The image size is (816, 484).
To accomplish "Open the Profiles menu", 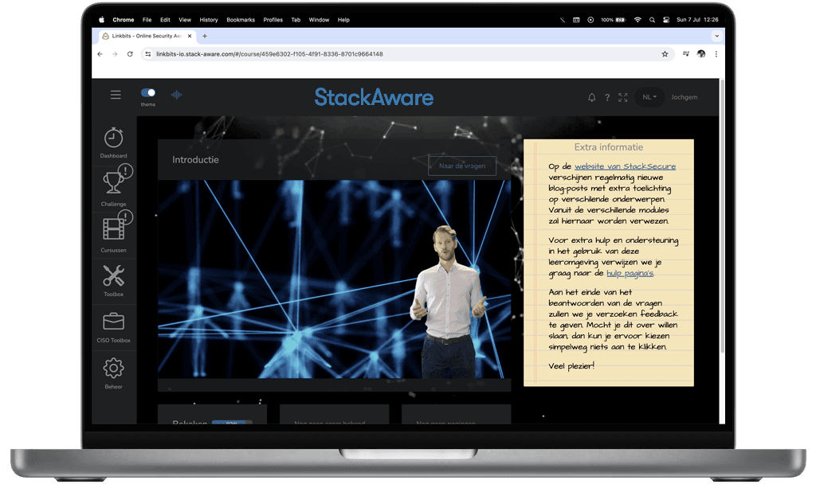I will click(x=273, y=20).
